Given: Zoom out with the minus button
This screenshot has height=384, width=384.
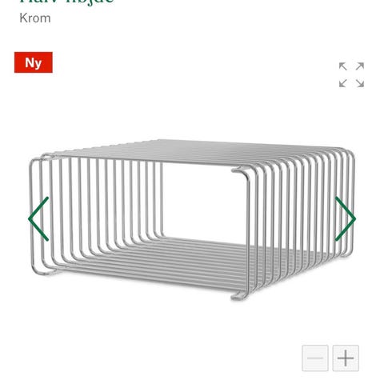Looking at the screenshot, I should (315, 358).
